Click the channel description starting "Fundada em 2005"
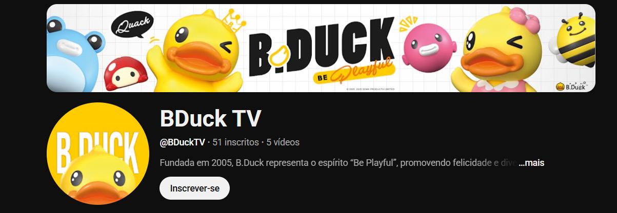 (339, 163)
